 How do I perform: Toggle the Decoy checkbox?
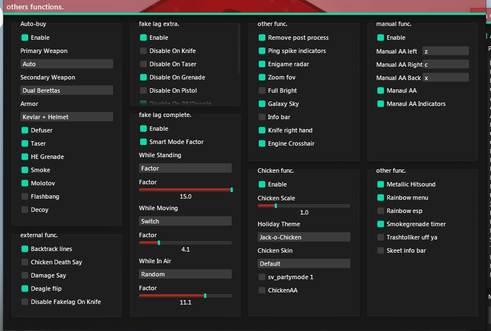pos(25,210)
